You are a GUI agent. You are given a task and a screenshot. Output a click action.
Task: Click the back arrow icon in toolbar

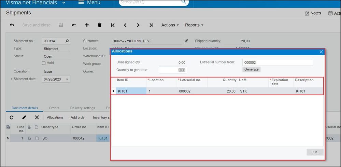coord(12,25)
